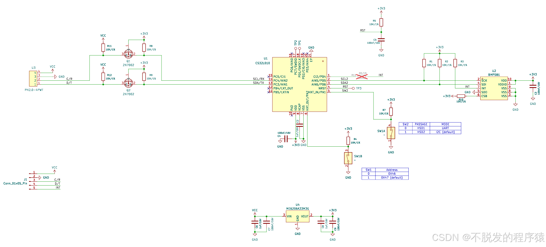Click pull-up resistor R5 symbol
This screenshot has height=247, width=546.
(x=381, y=22)
